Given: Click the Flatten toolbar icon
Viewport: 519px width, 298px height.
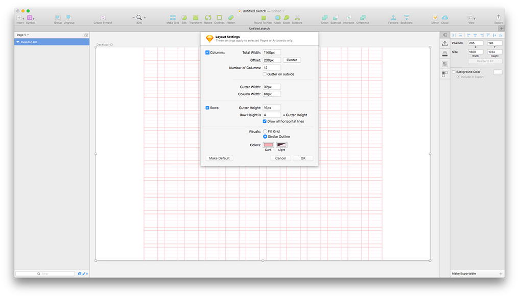Looking at the screenshot, I should pos(231,17).
